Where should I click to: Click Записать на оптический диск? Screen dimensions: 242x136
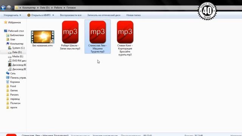(104, 15)
